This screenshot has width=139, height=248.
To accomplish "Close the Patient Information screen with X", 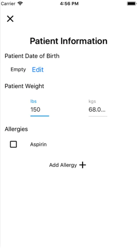I will [x=10, y=19].
